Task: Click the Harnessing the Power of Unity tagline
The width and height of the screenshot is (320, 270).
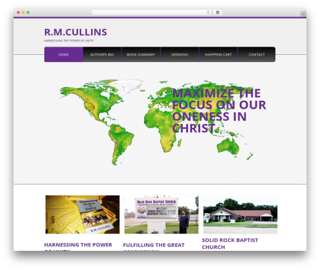Action: pyautogui.click(x=68, y=41)
